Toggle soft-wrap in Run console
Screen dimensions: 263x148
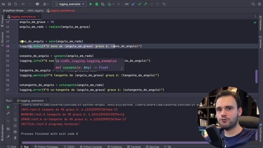pos(15,120)
